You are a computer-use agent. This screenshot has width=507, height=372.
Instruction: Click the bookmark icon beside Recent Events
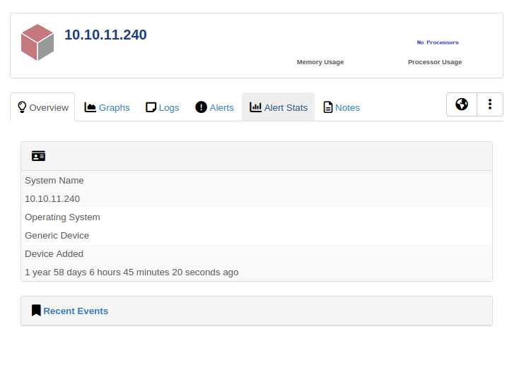[36, 311]
